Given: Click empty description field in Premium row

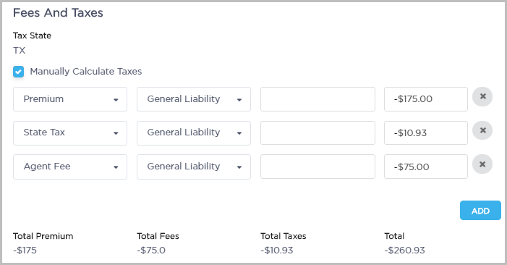Looking at the screenshot, I should pos(318,99).
